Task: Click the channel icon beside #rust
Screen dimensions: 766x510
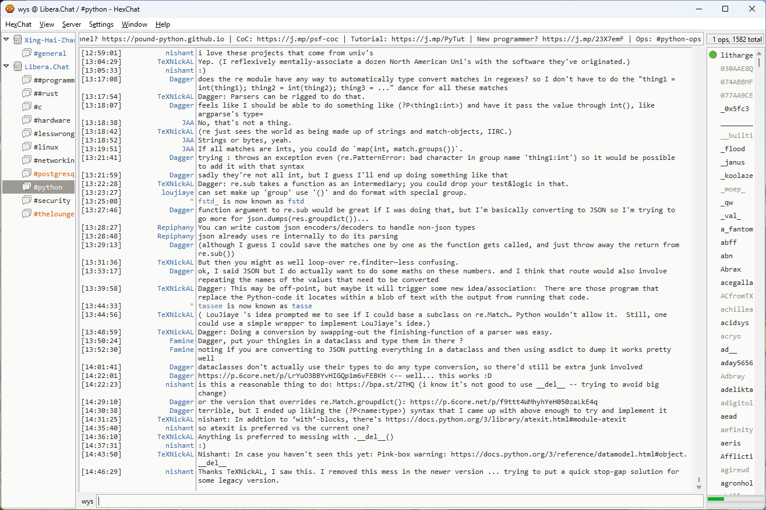Action: click(x=26, y=94)
